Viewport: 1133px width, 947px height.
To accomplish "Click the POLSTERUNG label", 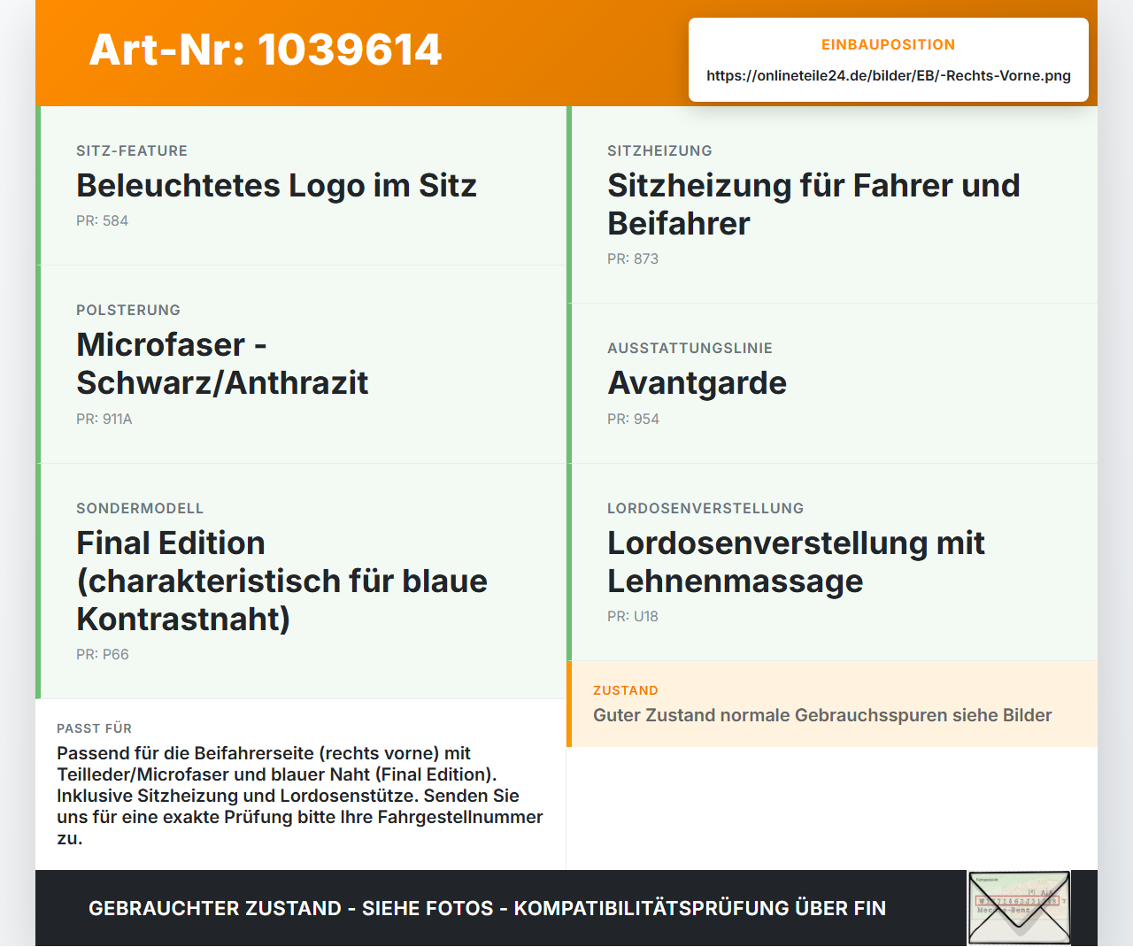I will pos(128,310).
